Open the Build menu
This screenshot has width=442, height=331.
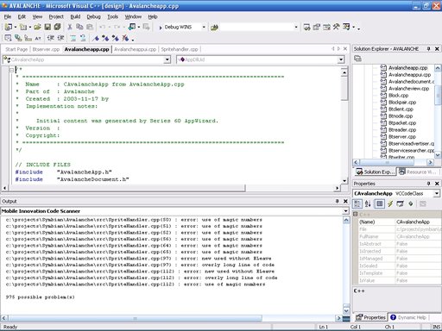click(x=75, y=16)
